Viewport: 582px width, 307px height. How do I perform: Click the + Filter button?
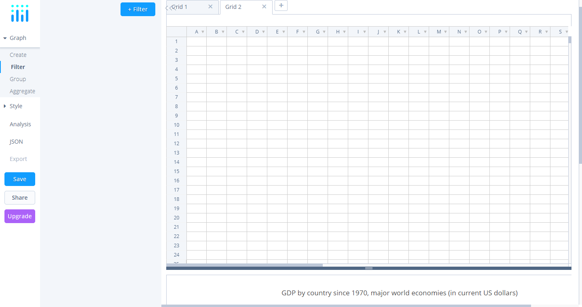pyautogui.click(x=138, y=9)
